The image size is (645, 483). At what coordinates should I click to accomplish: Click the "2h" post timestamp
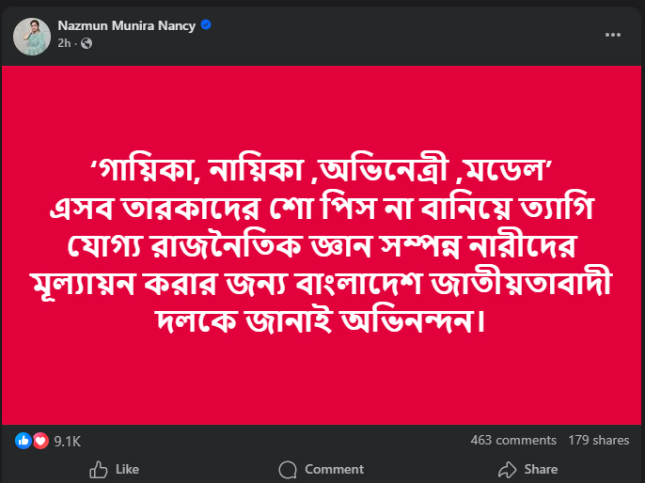(x=64, y=43)
